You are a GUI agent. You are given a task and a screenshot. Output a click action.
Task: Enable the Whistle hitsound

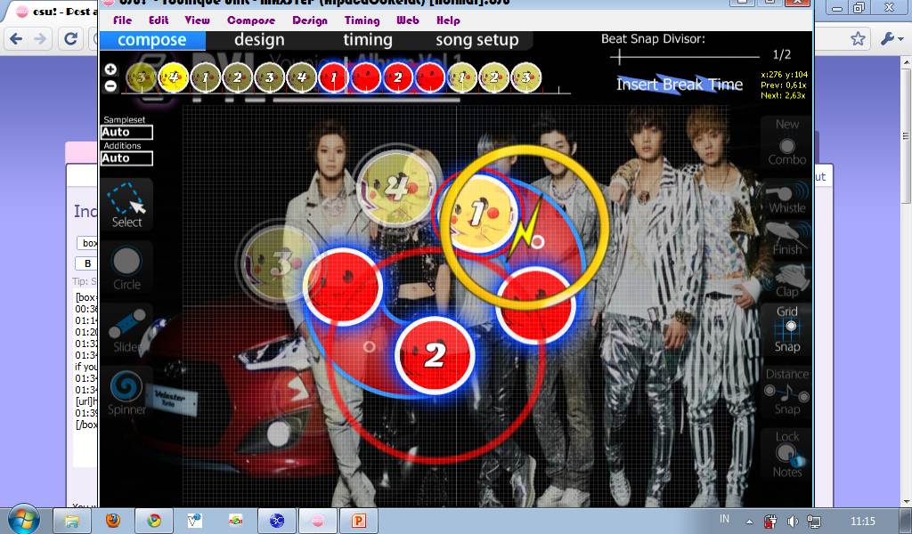(787, 198)
